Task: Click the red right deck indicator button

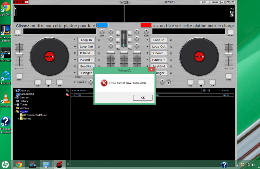Action: (146, 25)
